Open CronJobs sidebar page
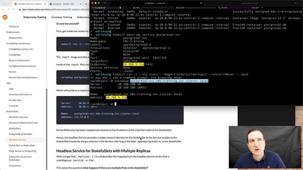Viewport: 303px width, 170px height. pos(14,106)
